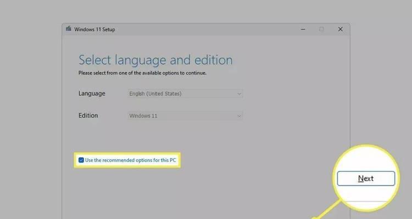412x219 pixels.
Task: Click the Language label
Action: pyautogui.click(x=92, y=94)
